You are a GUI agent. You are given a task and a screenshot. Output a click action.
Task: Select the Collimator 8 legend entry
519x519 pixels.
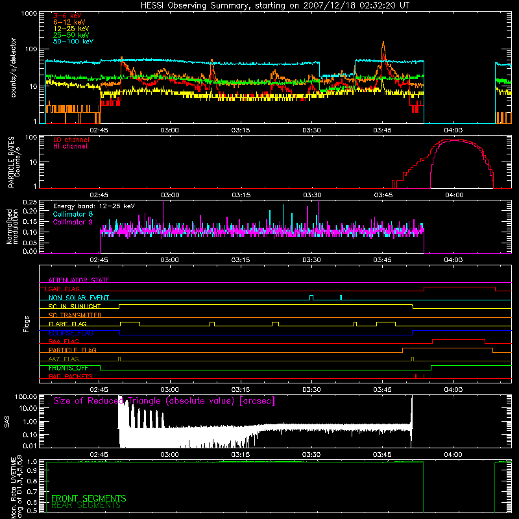pos(73,214)
